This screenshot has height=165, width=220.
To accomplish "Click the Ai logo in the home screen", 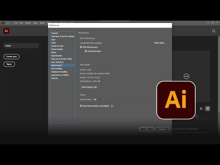I will (x=6, y=31).
